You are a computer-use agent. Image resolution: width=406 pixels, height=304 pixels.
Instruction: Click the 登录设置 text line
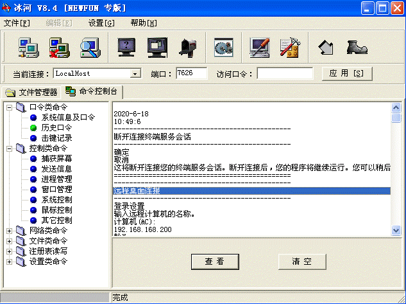click(x=129, y=206)
